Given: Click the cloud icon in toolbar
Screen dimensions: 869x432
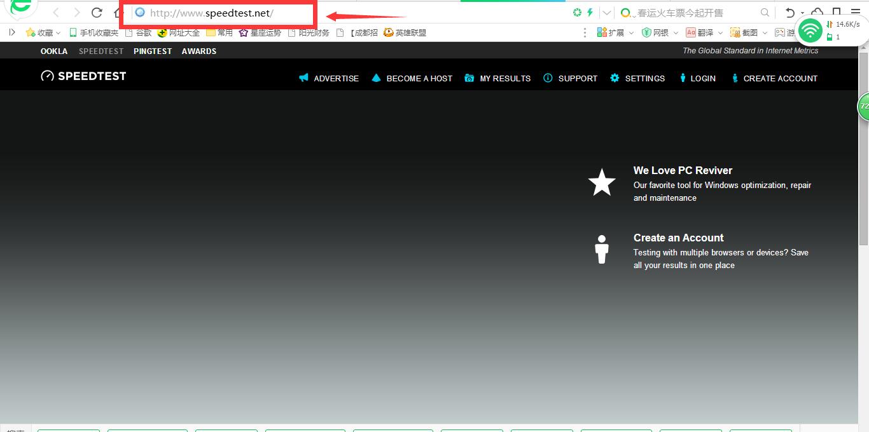Looking at the screenshot, I should pos(818,11).
